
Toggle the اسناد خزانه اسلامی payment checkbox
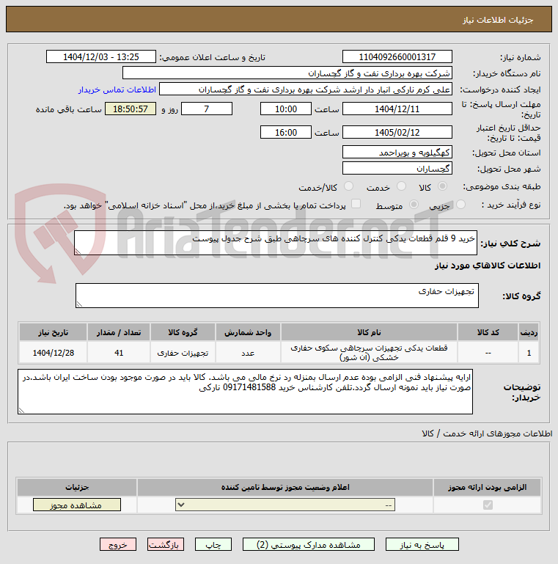point(356,204)
